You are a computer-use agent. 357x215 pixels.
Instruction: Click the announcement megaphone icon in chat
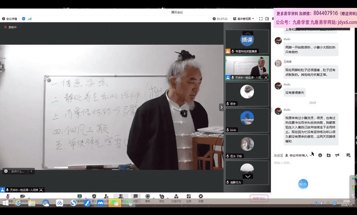point(337,155)
